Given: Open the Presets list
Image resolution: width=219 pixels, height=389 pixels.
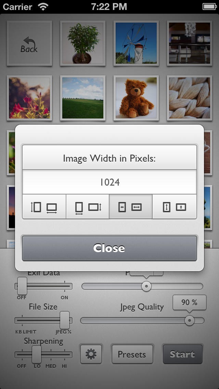Looking at the screenshot, I should pos(132,354).
